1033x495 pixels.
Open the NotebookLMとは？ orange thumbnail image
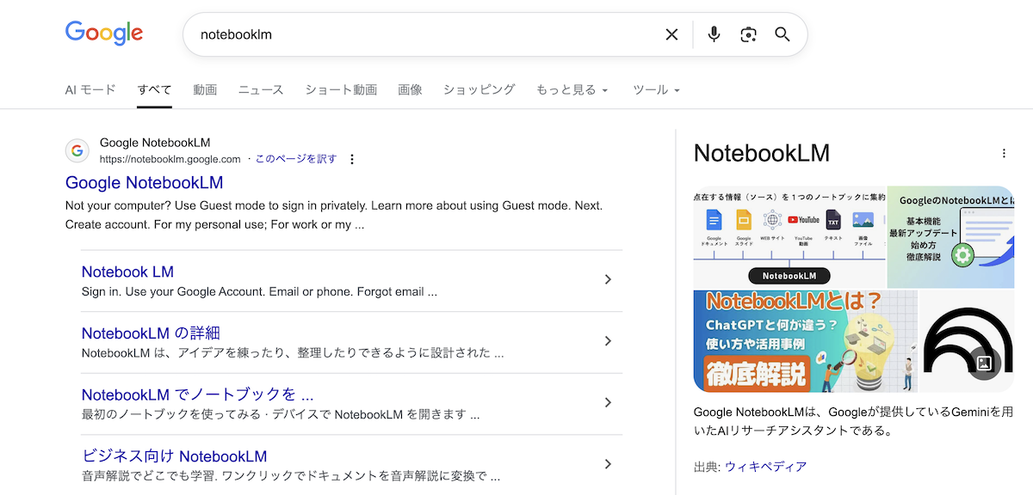pos(805,341)
